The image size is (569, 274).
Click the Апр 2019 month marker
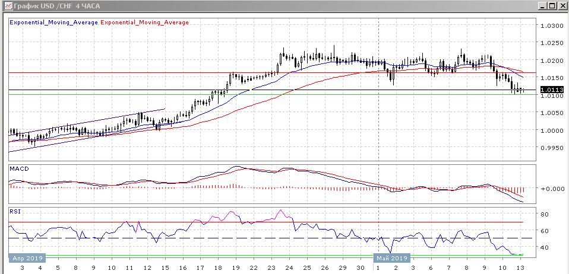click(27, 258)
